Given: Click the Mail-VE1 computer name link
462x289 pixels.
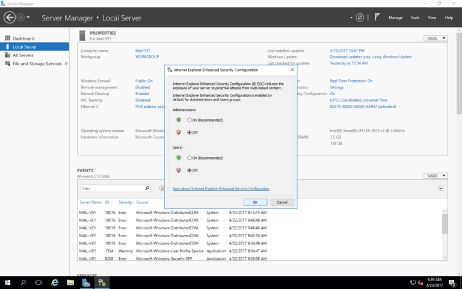Looking at the screenshot, I should pos(143,51).
